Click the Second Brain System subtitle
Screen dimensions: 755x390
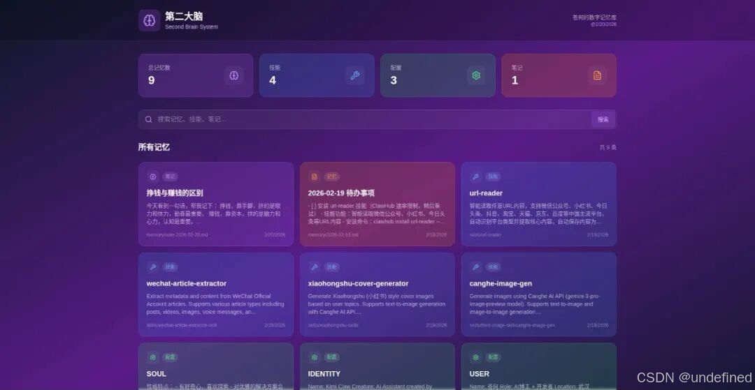coord(192,27)
